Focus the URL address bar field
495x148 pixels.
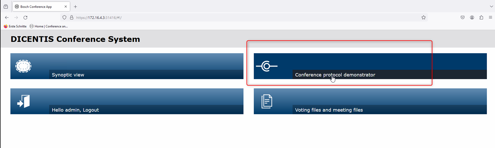click(232, 17)
